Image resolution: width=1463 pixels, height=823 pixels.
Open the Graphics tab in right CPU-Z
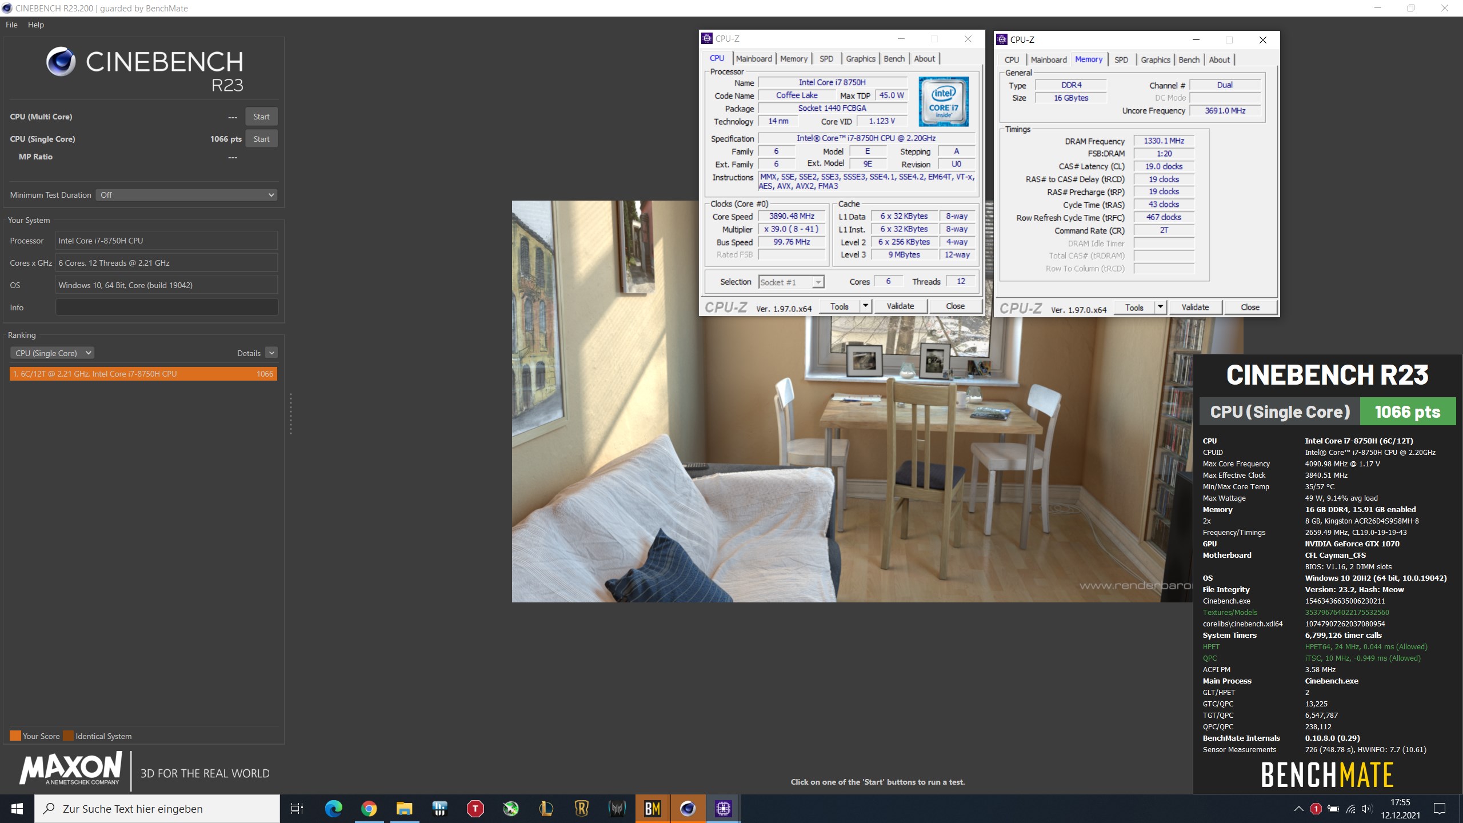[x=1156, y=59]
